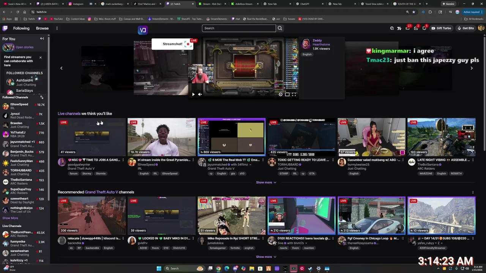Viewport: 486px width, 273px height.
Task: Open the Following tab
Action: [21, 28]
